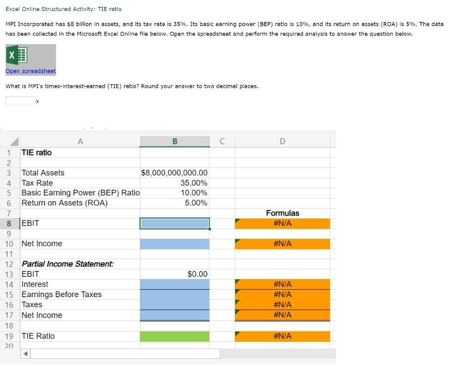Select row header 19
Screen dimensions: 451x371
(9, 336)
